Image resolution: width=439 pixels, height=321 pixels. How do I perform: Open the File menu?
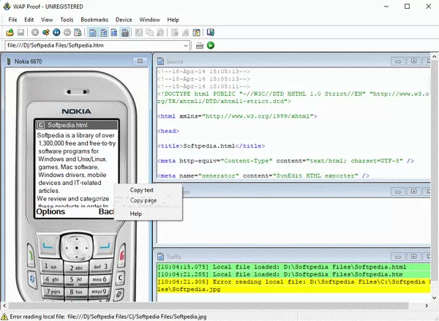[12, 20]
